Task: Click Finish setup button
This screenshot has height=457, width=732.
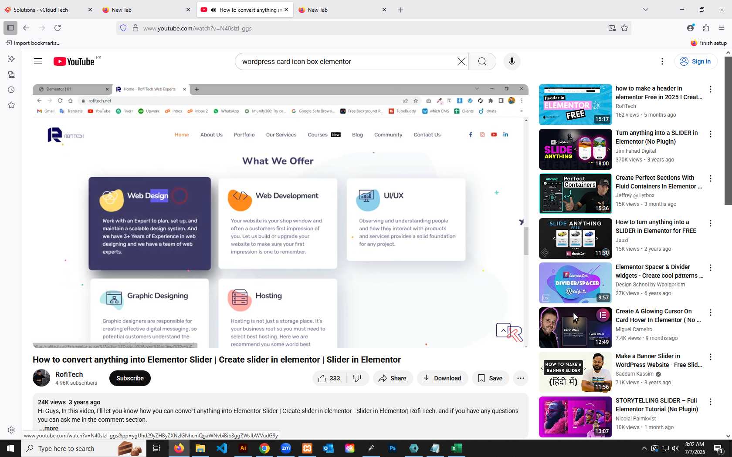Action: [x=708, y=43]
